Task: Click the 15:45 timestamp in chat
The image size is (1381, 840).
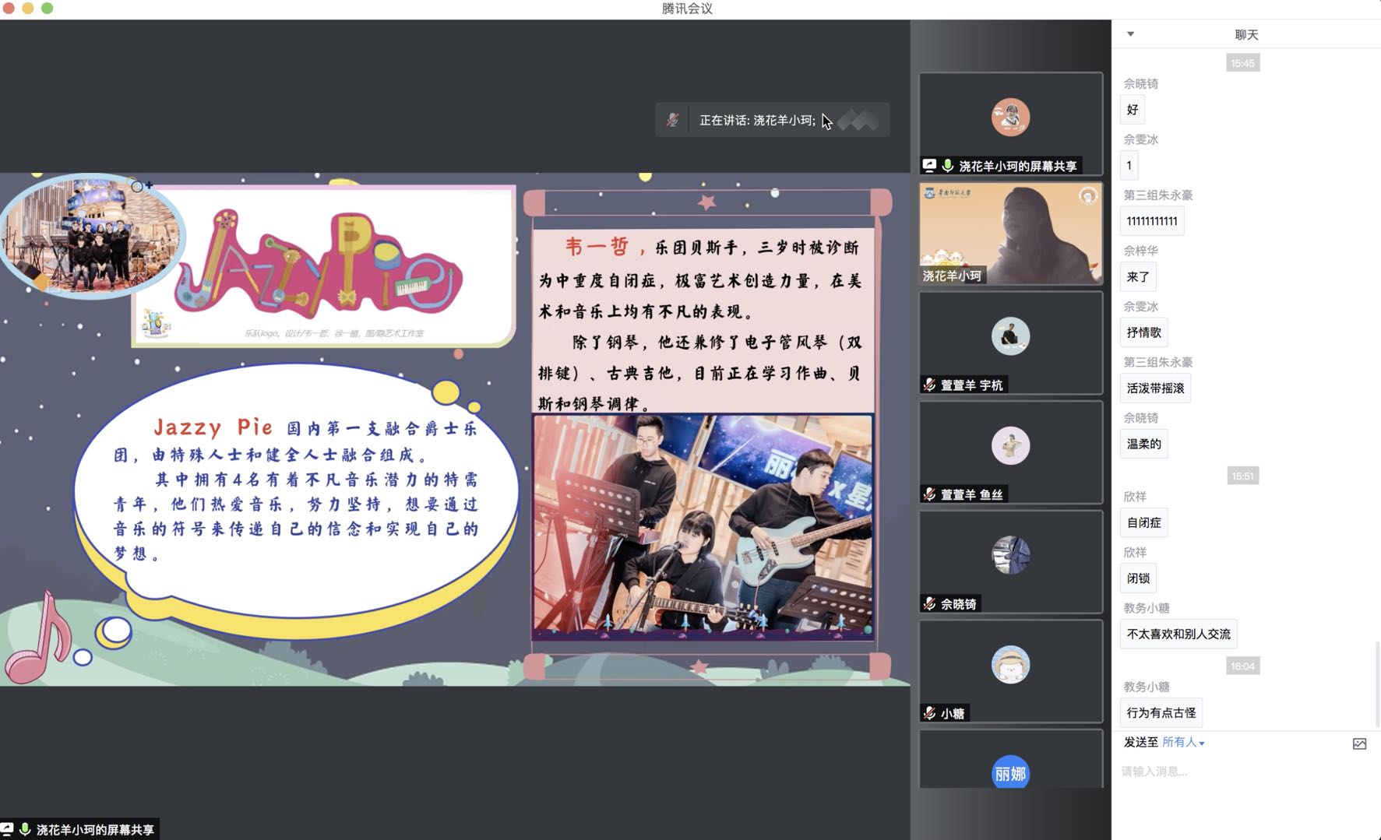Action: pyautogui.click(x=1242, y=63)
